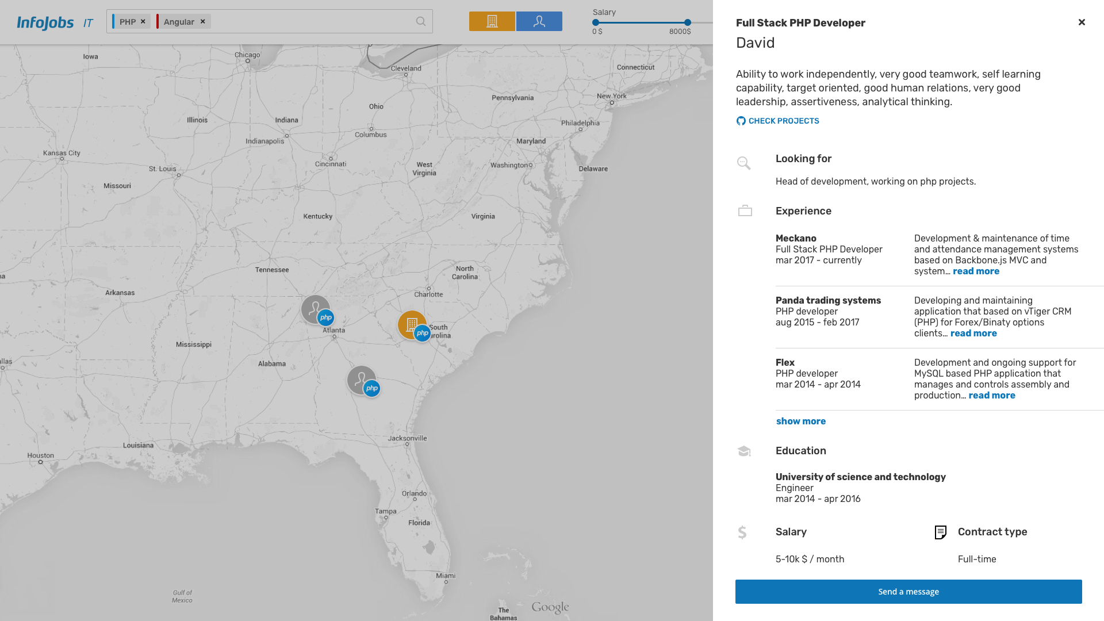
Task: Click the maximum salary slider handle
Action: click(x=687, y=22)
